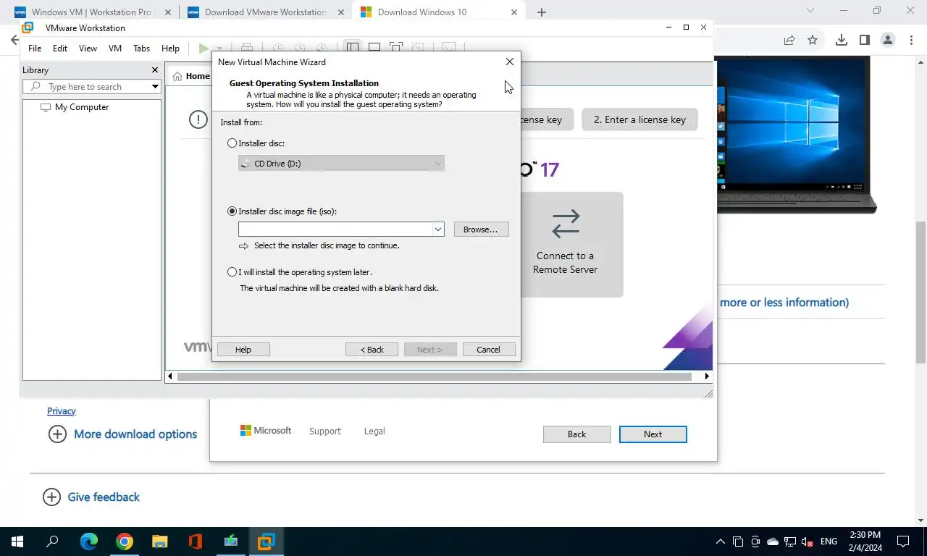Open the CD Drive (D:) dropdown
Viewport: 927px width, 556px height.
[341, 164]
